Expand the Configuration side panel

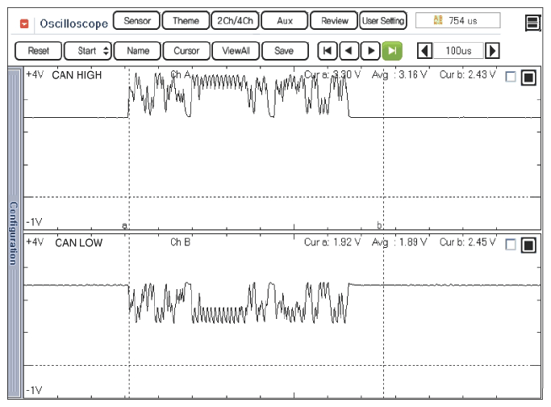[x=14, y=233]
